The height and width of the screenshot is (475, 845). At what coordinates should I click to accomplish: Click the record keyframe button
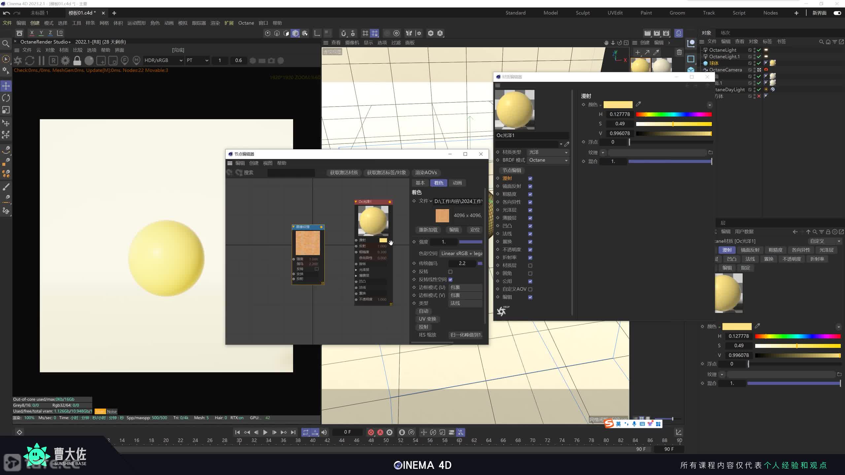tap(371, 432)
